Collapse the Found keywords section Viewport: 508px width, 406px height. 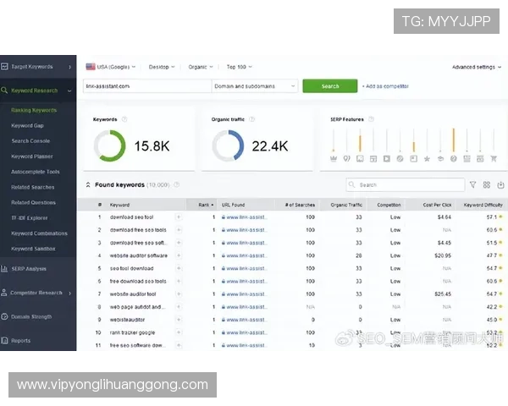pos(88,184)
